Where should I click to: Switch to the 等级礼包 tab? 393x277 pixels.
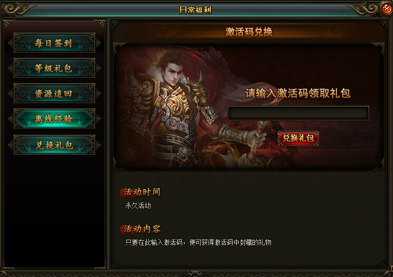(54, 68)
